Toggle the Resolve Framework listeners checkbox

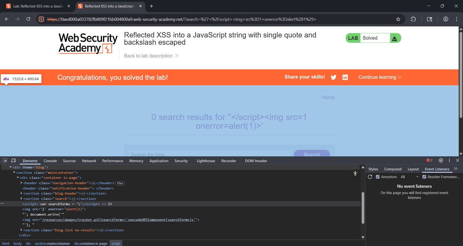coord(424,177)
